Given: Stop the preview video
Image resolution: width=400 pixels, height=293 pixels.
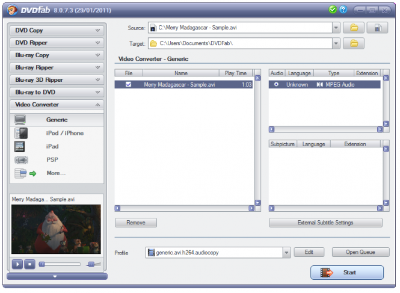Looking at the screenshot, I should pyautogui.click(x=29, y=264).
